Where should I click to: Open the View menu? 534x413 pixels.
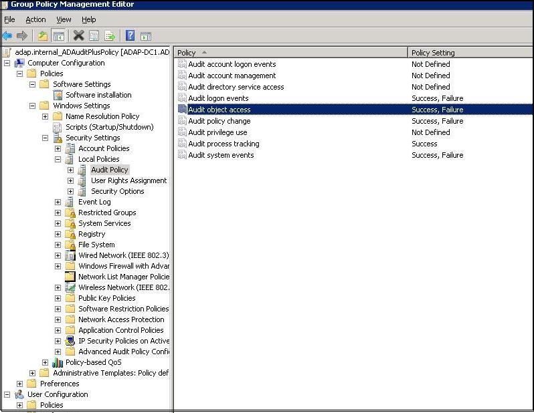point(64,20)
